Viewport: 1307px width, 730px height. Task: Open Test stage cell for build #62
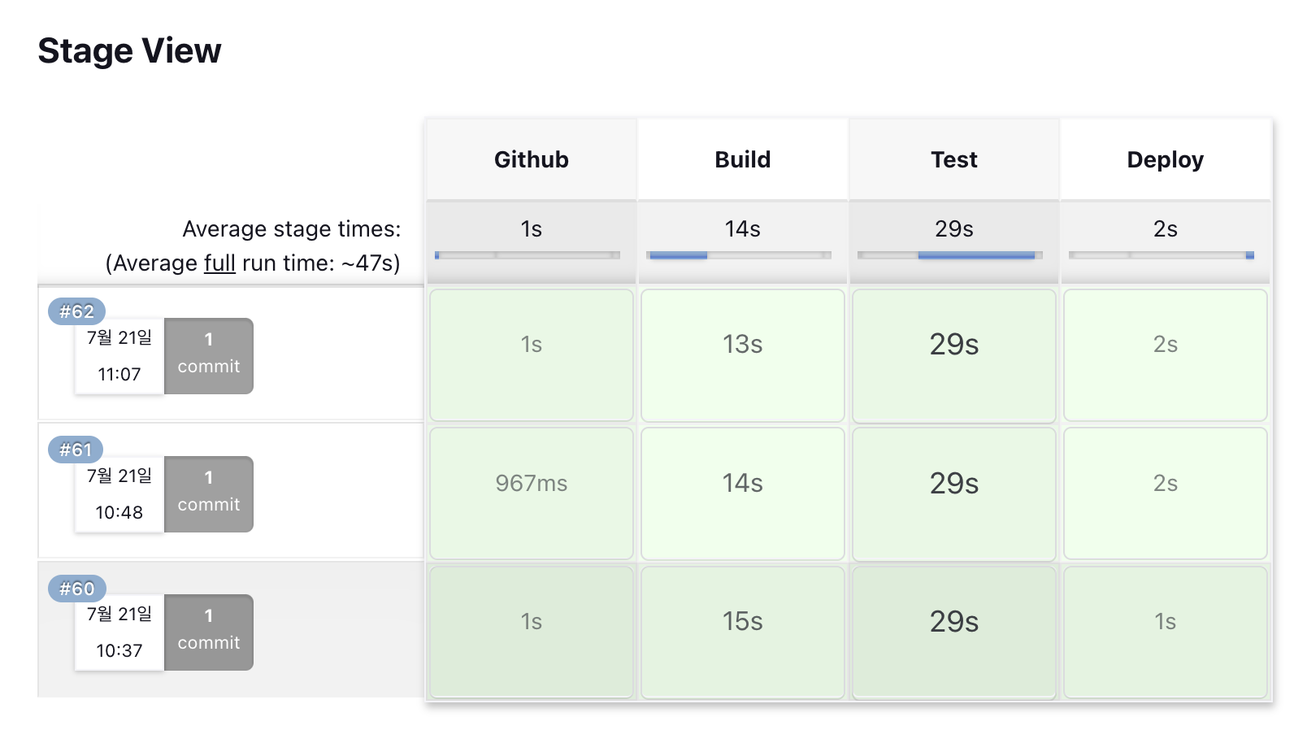(x=954, y=355)
